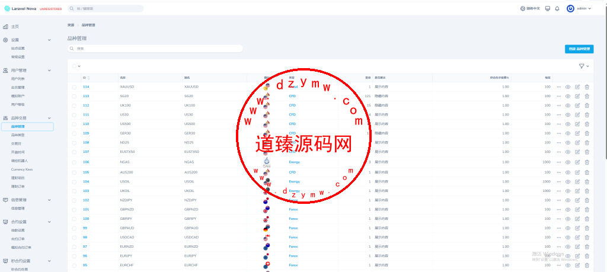View the NZDJPY row with the eye icon
The height and width of the screenshot is (272, 607).
tap(568, 200)
